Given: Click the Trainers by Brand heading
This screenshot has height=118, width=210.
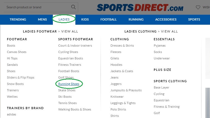Looking at the screenshot, I should (25, 108).
